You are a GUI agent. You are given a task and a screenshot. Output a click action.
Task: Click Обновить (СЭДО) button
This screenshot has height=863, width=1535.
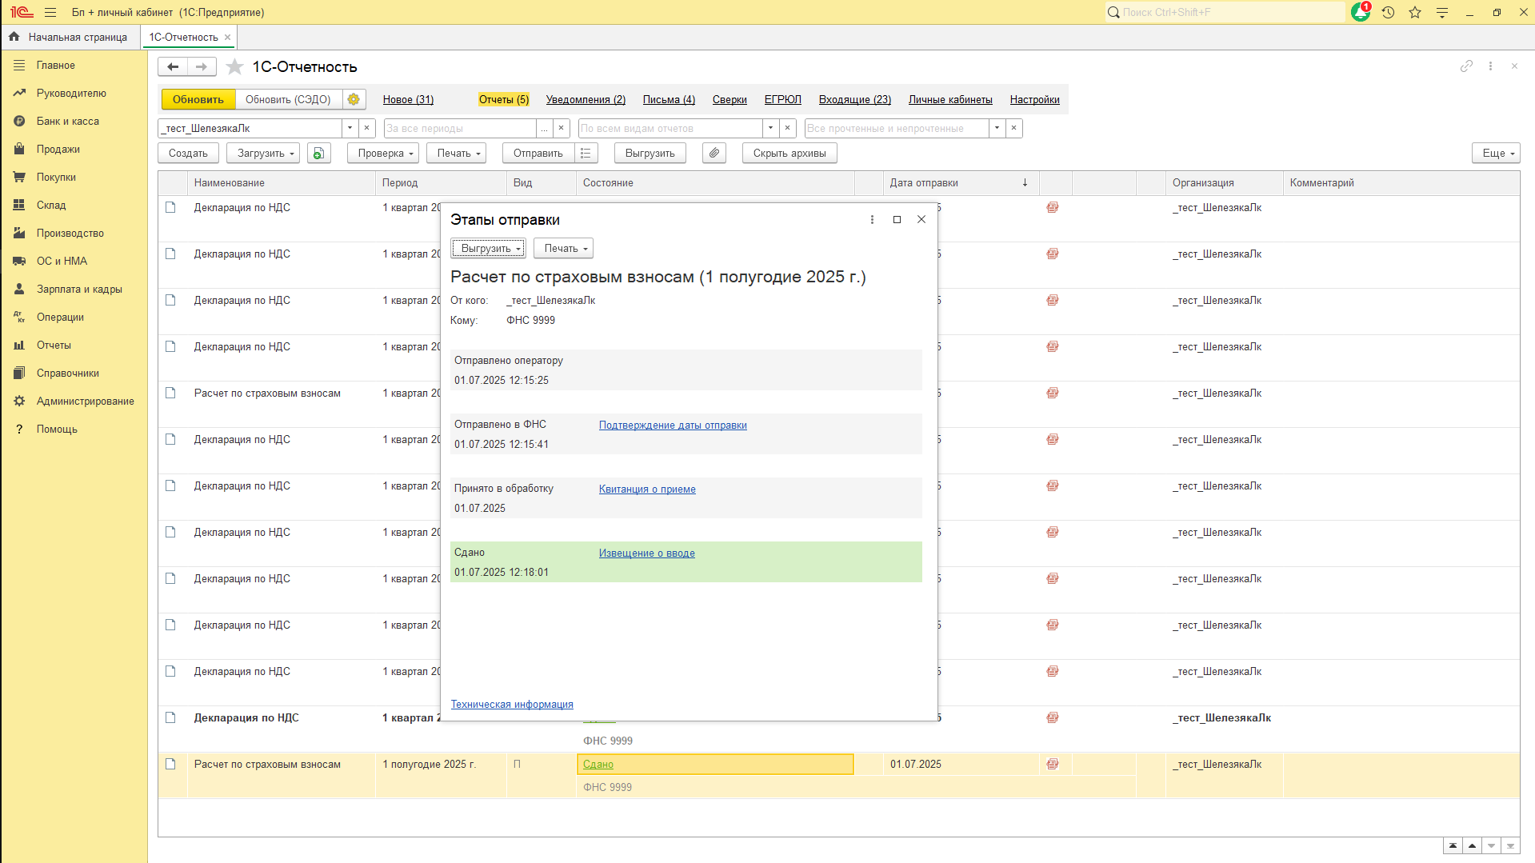pos(288,99)
